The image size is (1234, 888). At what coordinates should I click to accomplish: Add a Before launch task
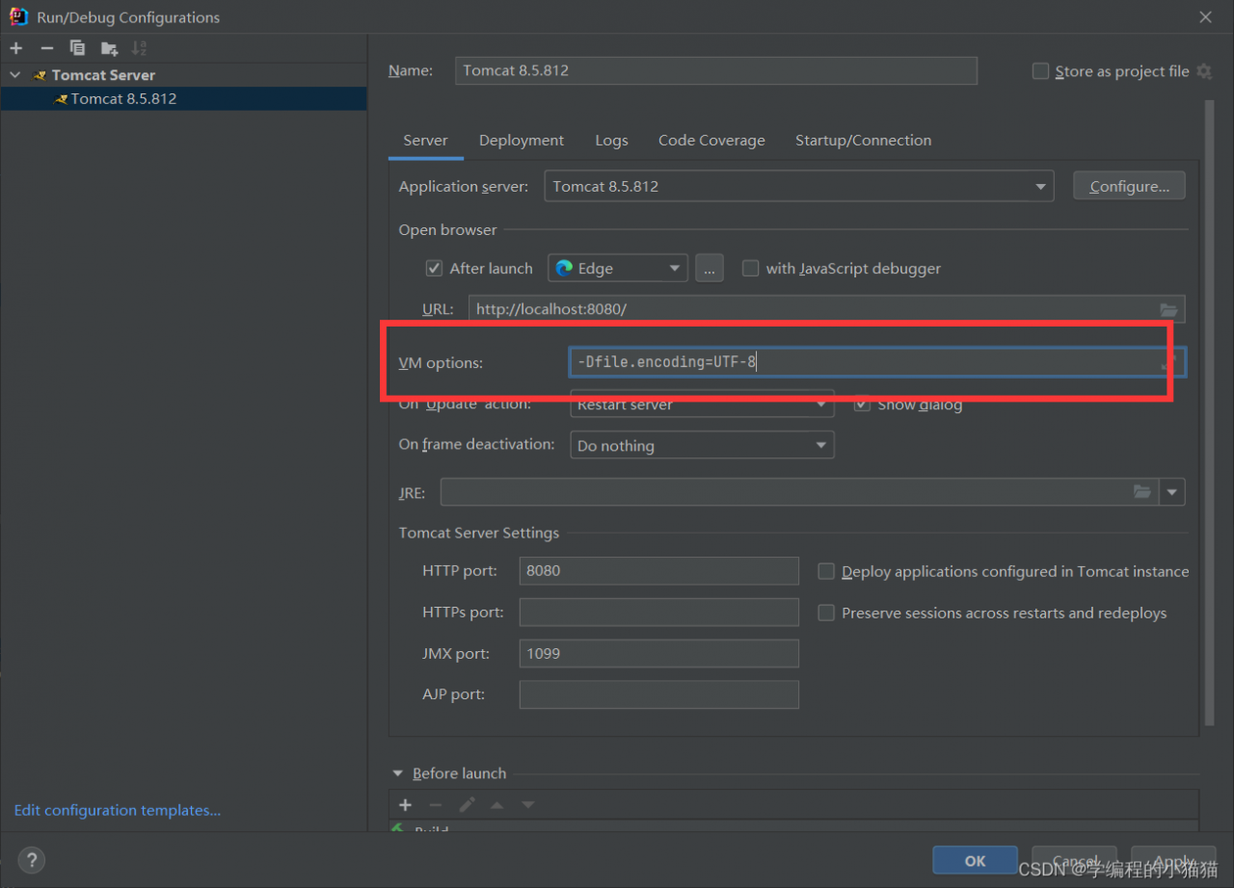click(x=406, y=805)
